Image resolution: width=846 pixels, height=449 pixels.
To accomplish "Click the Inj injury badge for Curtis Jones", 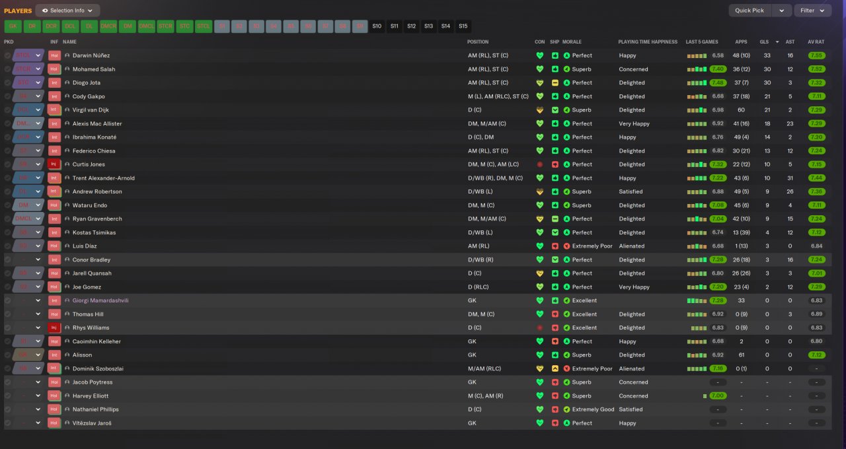I will click(x=54, y=164).
